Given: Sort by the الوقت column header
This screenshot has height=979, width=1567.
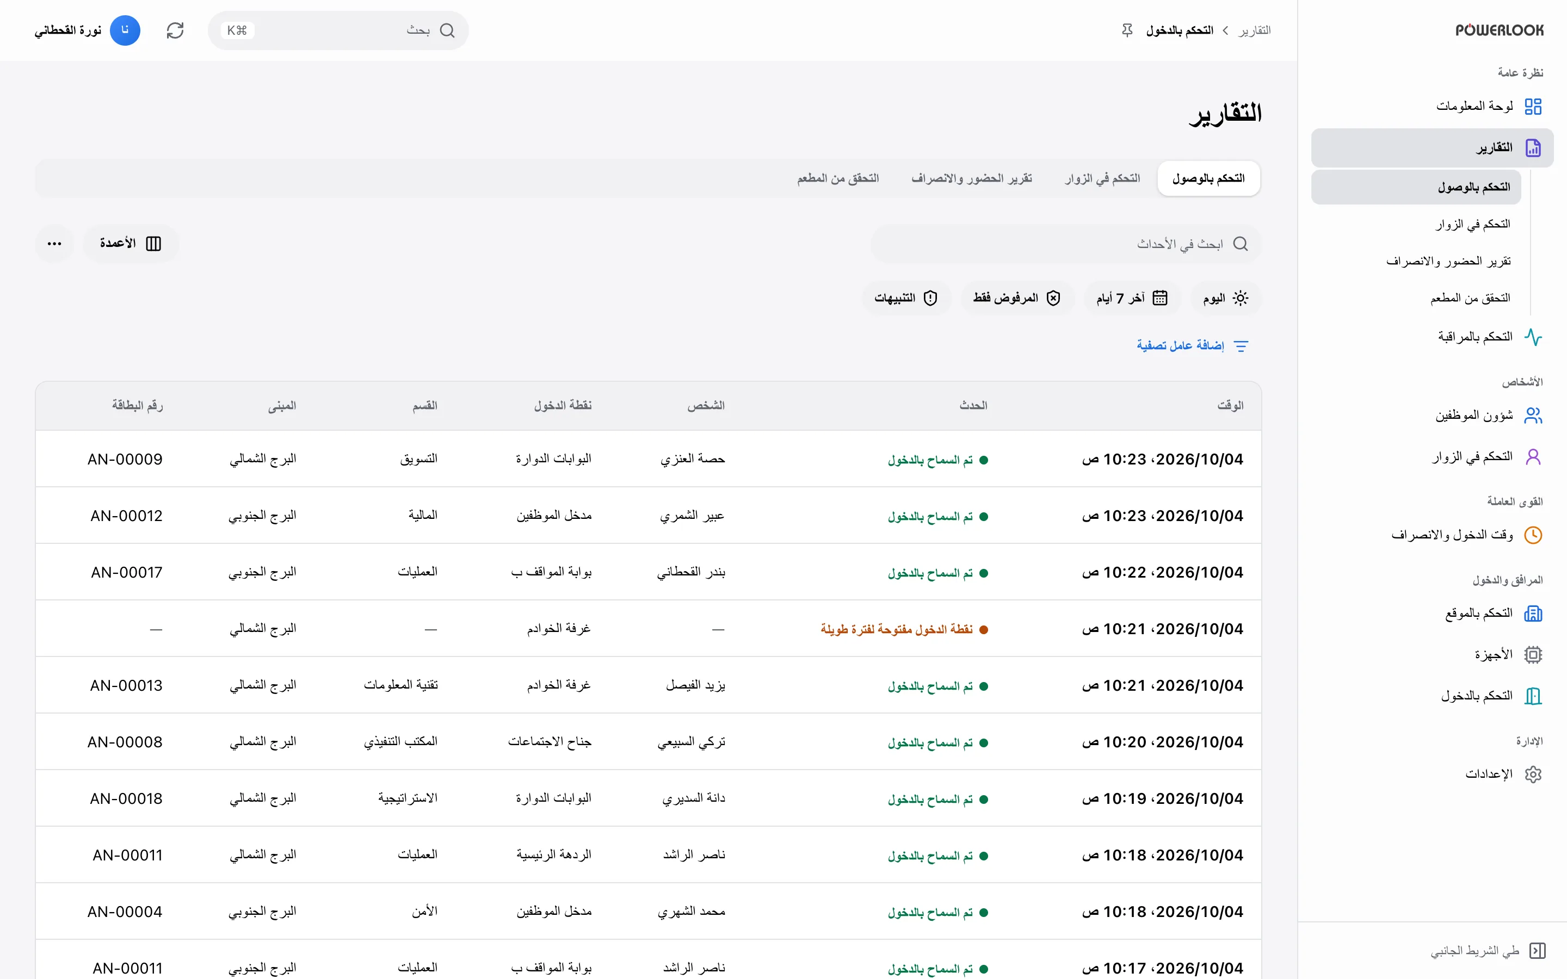Looking at the screenshot, I should [x=1230, y=405].
